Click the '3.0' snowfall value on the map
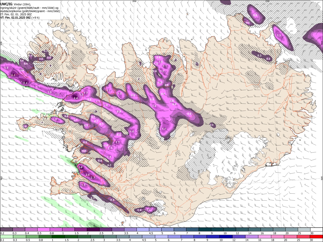 81,167
